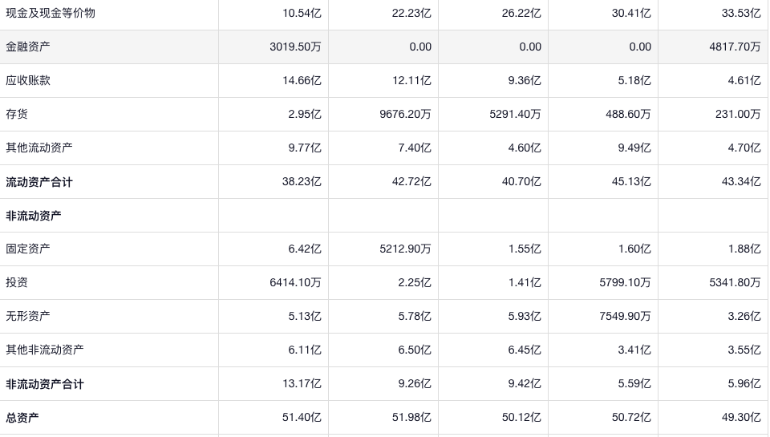
Task: Select the 51.98亿 total assets cell
Action: pyautogui.click(x=412, y=418)
